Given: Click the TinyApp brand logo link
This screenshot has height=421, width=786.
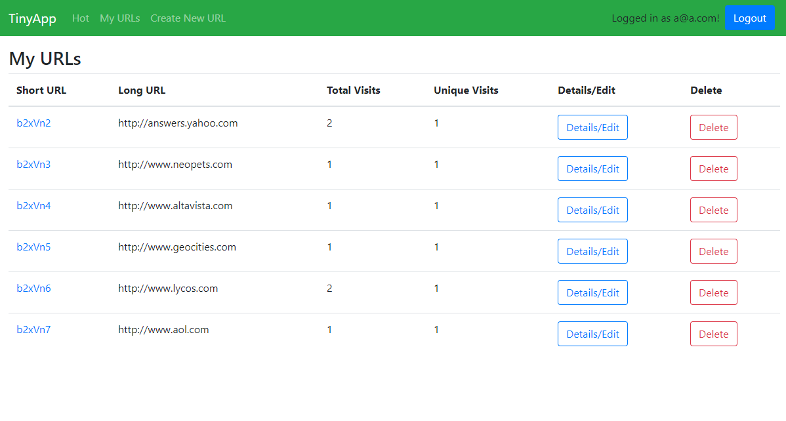Looking at the screenshot, I should click(x=32, y=18).
